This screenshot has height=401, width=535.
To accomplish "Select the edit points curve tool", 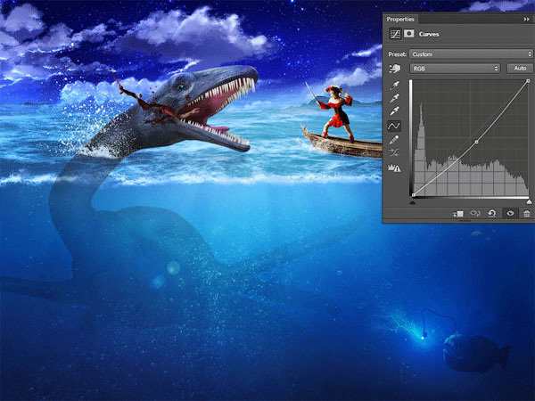I will click(394, 126).
